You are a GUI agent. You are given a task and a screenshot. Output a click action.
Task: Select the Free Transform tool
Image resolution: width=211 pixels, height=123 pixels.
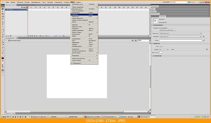(3, 14)
